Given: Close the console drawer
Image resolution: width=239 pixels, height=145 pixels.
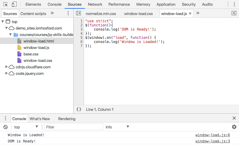Looking at the screenshot, I should (234, 118).
